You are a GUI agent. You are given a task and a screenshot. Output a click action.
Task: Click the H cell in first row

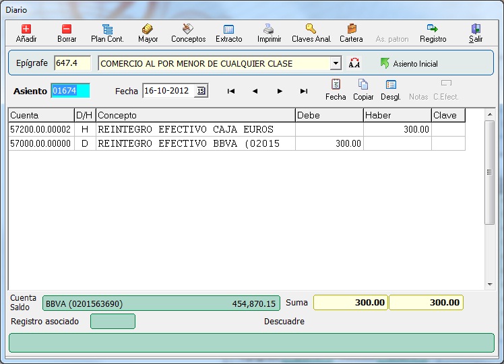[x=85, y=129]
